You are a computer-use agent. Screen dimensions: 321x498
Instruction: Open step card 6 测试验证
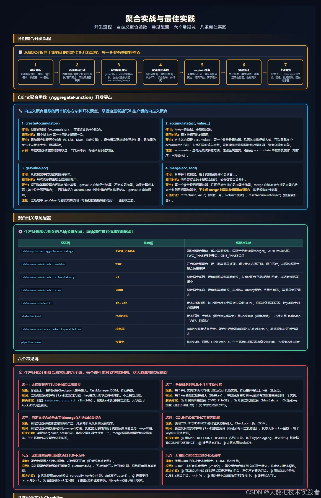point(244,72)
